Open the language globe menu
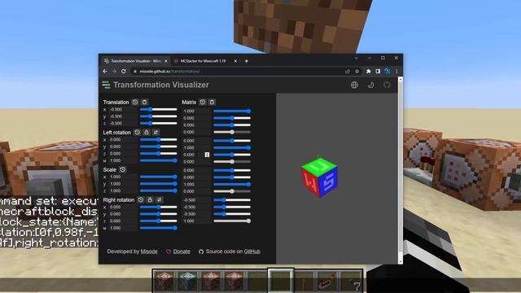The image size is (521, 293). tap(355, 85)
